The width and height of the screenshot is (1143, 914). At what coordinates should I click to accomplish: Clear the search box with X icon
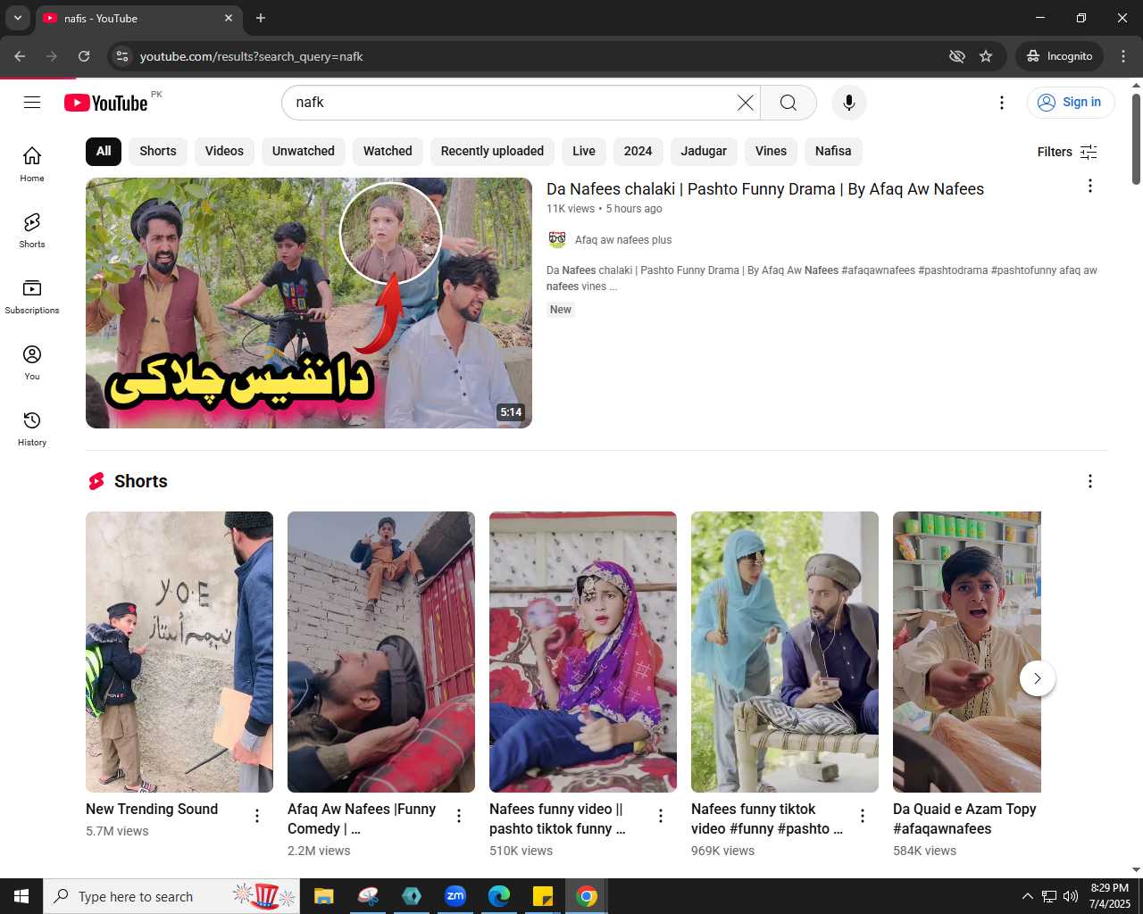pos(745,103)
